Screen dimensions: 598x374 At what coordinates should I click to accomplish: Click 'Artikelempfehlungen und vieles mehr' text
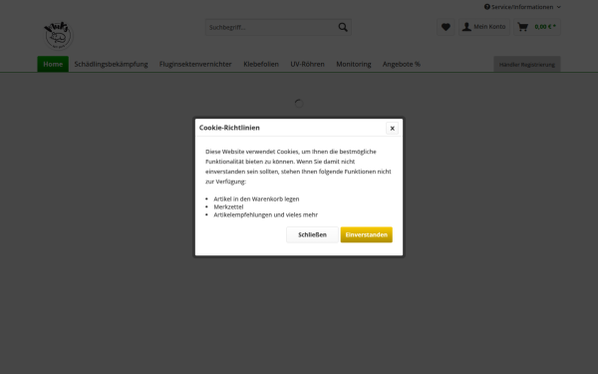click(265, 214)
